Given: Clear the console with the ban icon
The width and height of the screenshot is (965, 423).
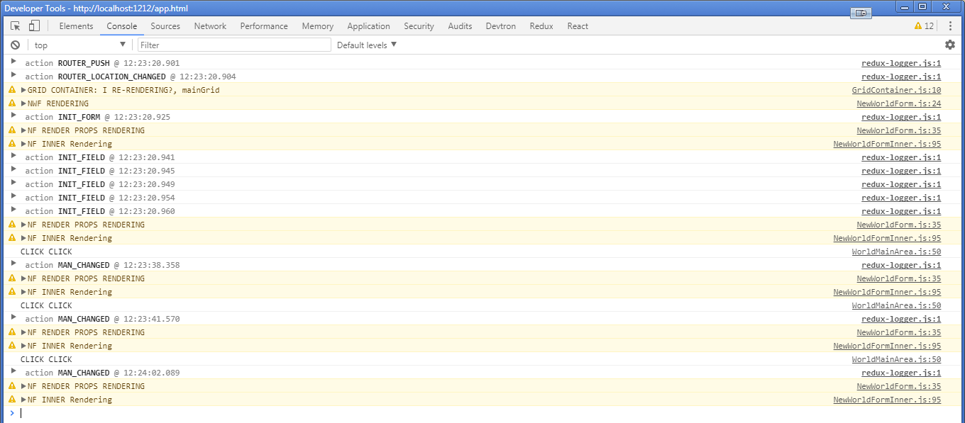Looking at the screenshot, I should (15, 45).
